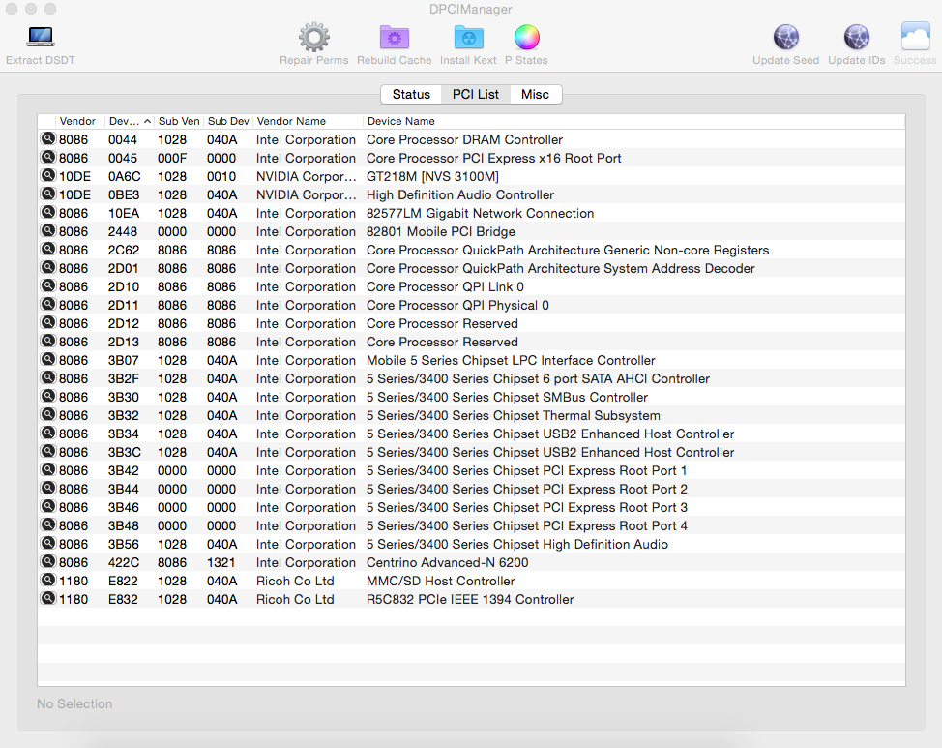This screenshot has width=942, height=748.
Task: Click the Extract DSDT laptop icon
Action: [x=40, y=38]
